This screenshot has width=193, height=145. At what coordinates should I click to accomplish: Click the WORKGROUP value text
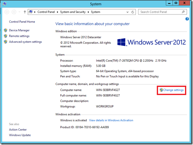pyautogui.click(x=105, y=106)
